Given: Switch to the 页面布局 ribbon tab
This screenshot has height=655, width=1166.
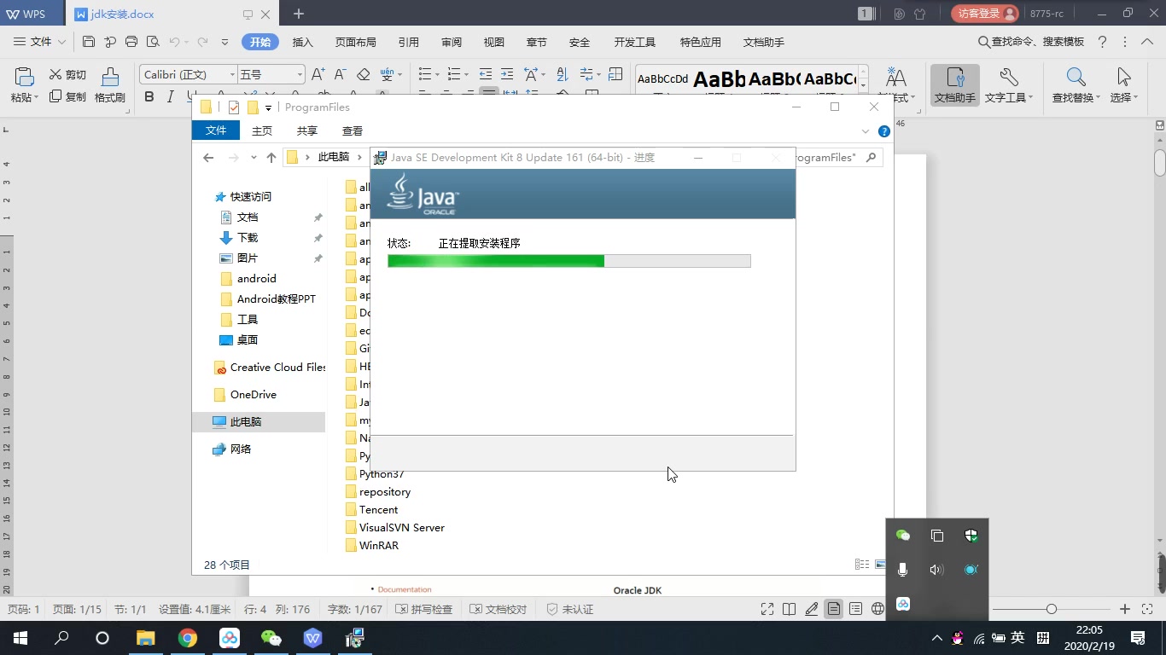Looking at the screenshot, I should pos(356,42).
